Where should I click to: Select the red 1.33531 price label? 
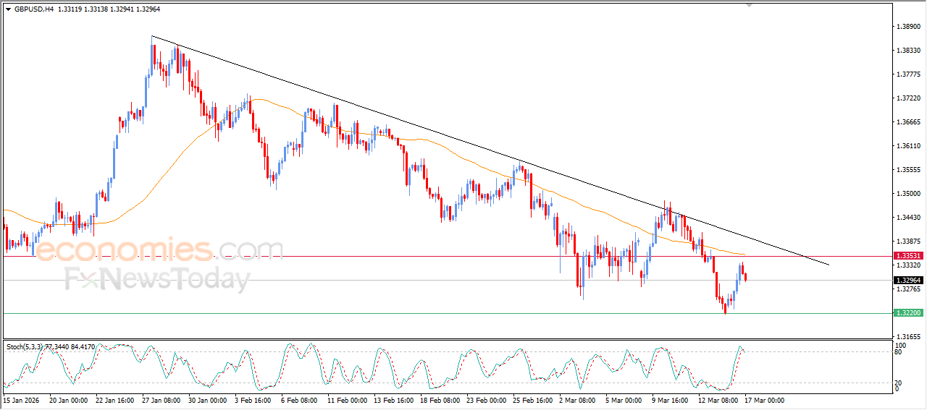pos(908,256)
